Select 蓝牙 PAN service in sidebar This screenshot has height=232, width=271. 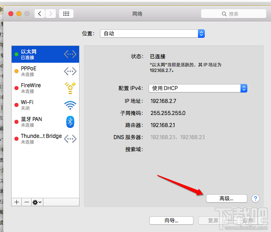click(45, 122)
